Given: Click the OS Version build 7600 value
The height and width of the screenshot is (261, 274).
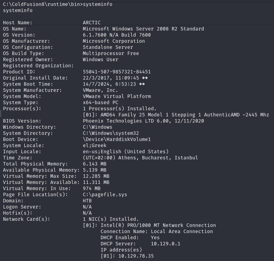Looking at the screenshot, I should point(116,35).
